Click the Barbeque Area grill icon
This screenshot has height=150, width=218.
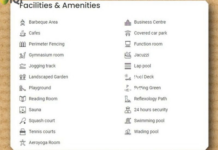pyautogui.click(x=23, y=22)
